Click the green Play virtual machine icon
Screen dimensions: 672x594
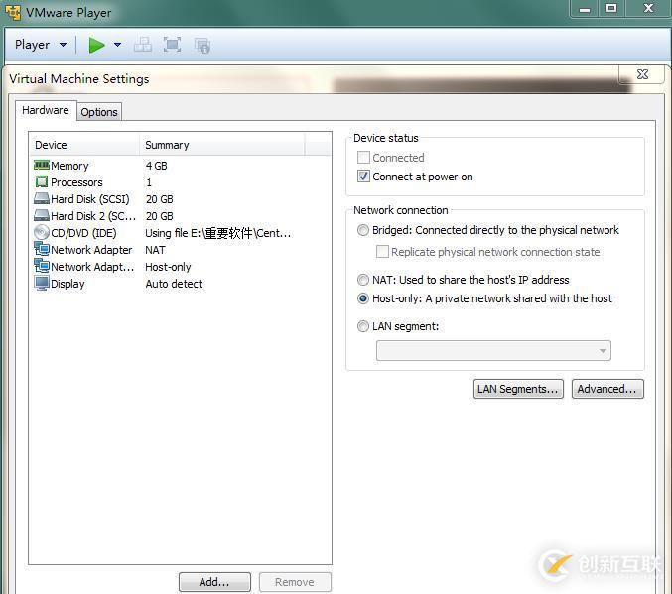tap(96, 45)
